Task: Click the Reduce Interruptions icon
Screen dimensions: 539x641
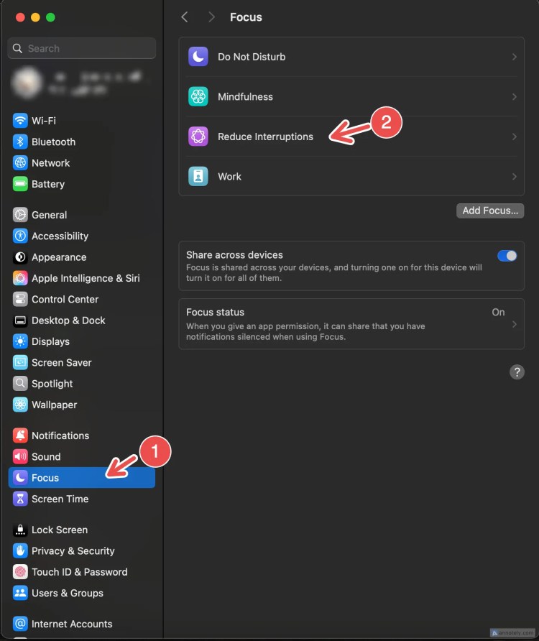Action: tap(198, 137)
